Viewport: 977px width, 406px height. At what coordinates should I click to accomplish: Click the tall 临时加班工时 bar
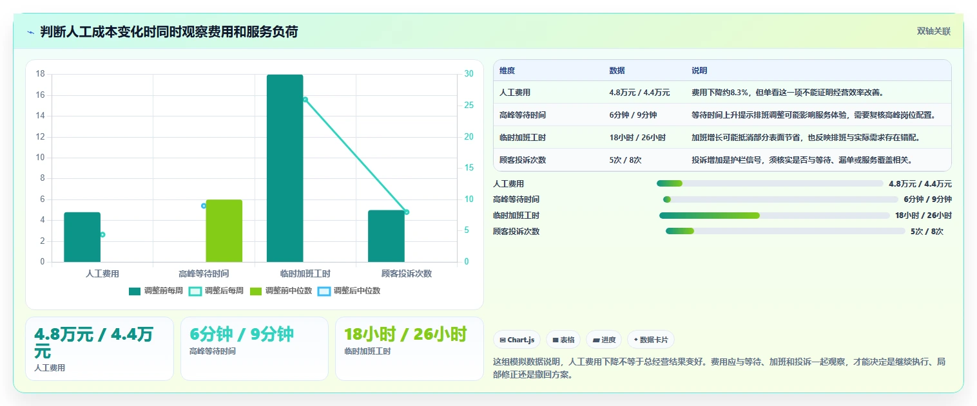(x=285, y=169)
